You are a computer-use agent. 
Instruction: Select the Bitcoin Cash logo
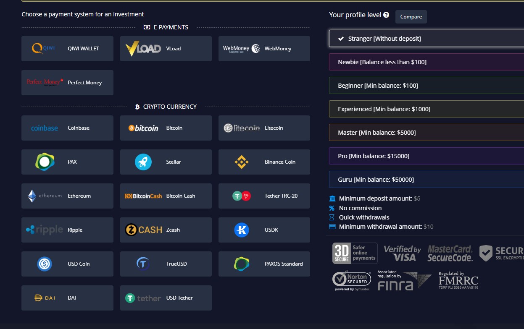click(143, 196)
